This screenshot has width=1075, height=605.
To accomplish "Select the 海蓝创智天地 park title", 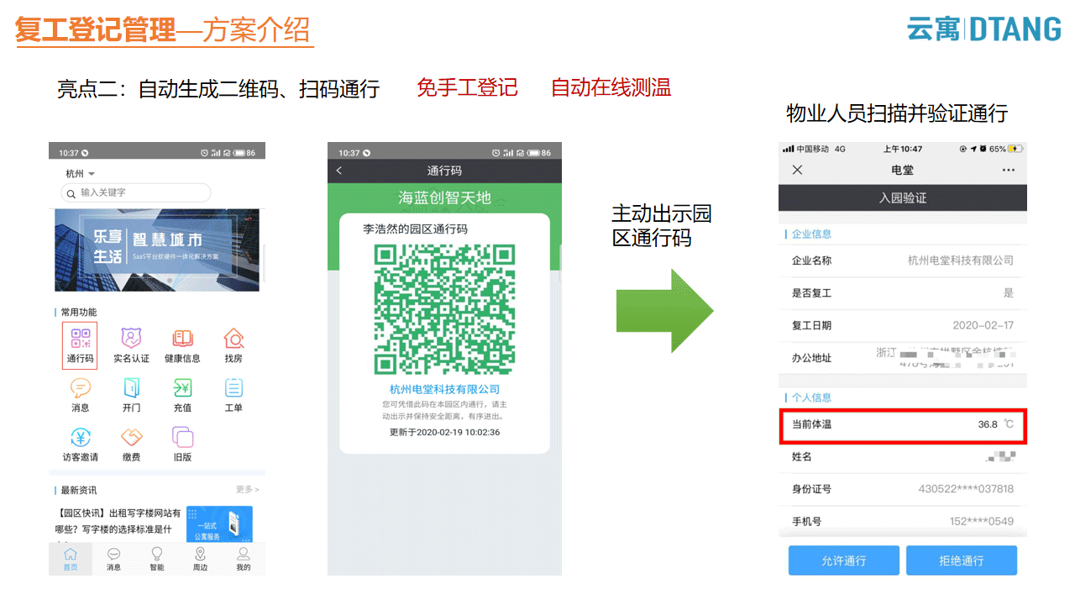I will [444, 197].
